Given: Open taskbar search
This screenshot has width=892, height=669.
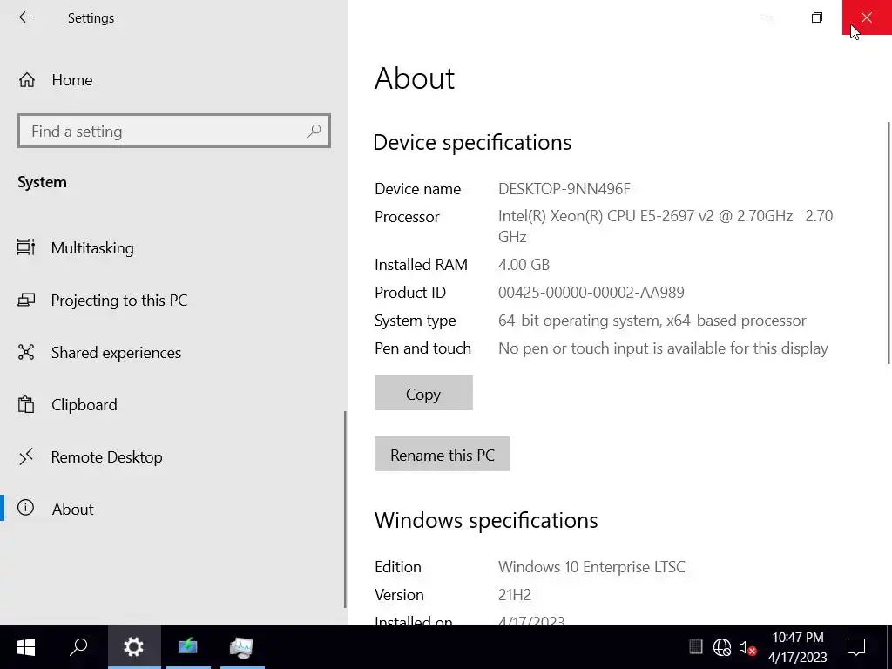Looking at the screenshot, I should [x=79, y=647].
